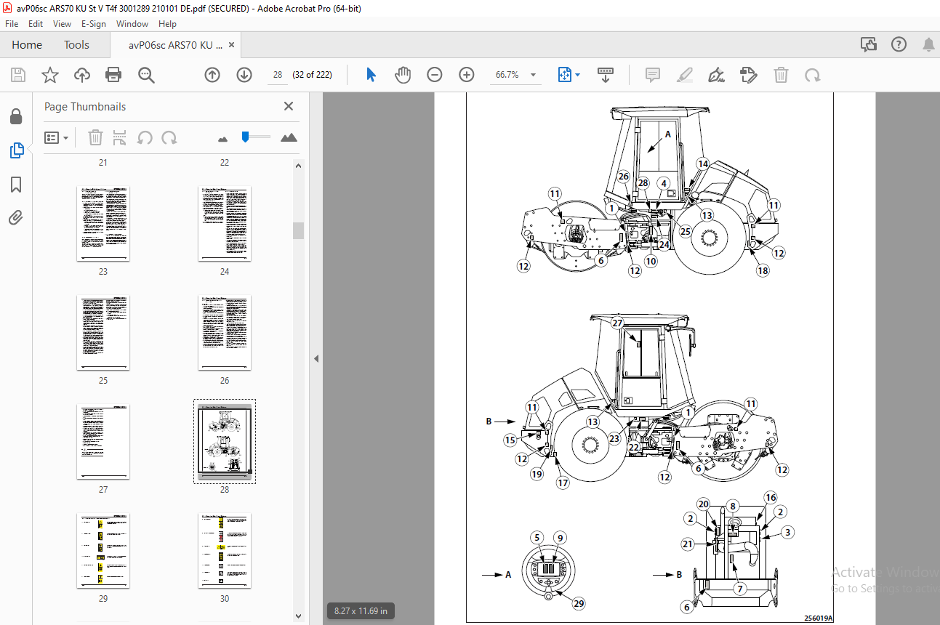
Task: Close the Page Thumbnails panel
Action: pyautogui.click(x=289, y=106)
